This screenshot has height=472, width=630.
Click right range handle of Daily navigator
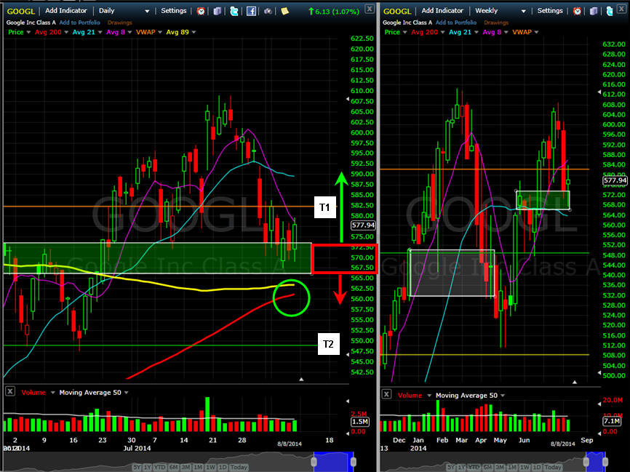[x=353, y=462]
